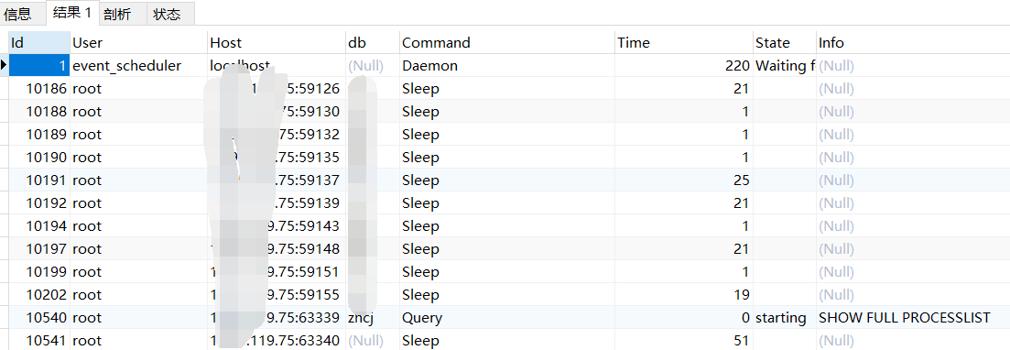Select the event_scheduler user cell
Image resolution: width=1010 pixels, height=350 pixels.
point(138,66)
